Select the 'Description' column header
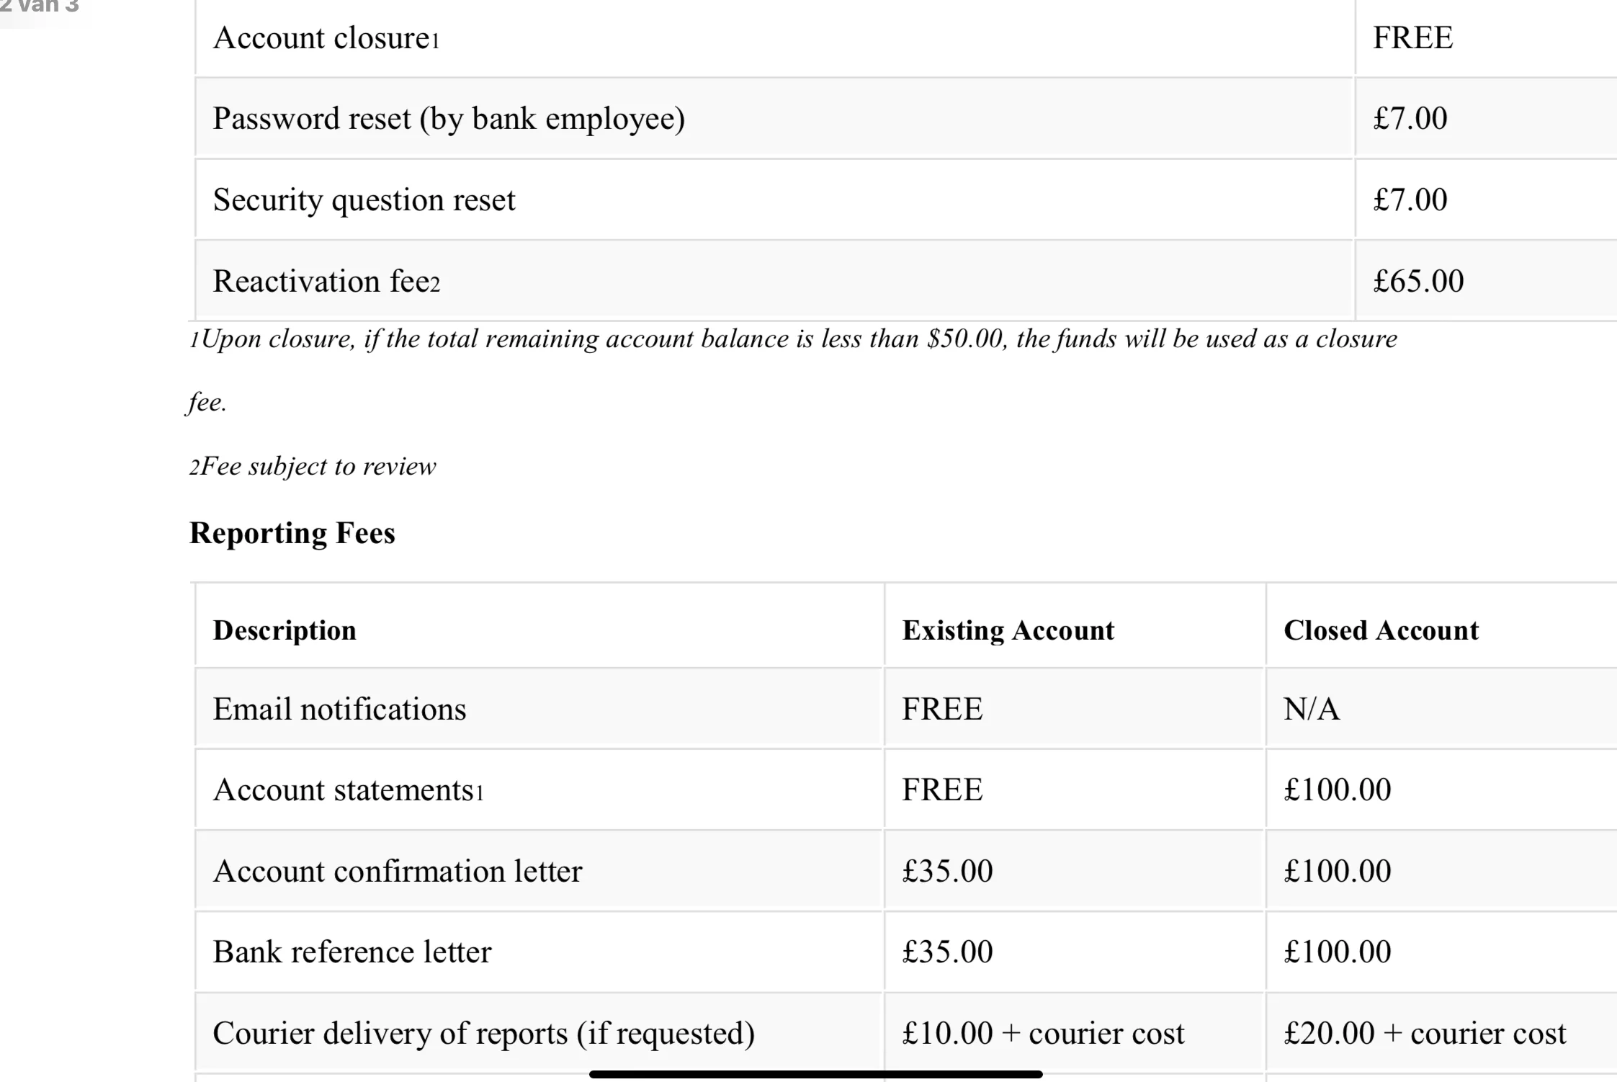The height and width of the screenshot is (1082, 1617). pyautogui.click(x=285, y=631)
